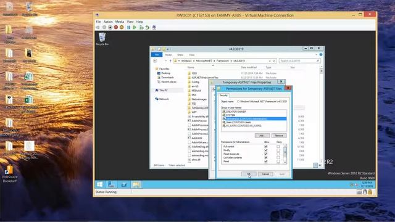Select the Security tab in Permissions dialog
Screen dimensions: 395x222
[223, 96]
